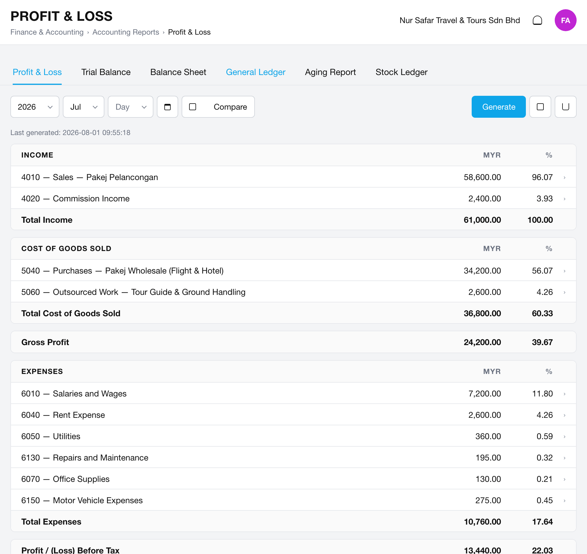
Task: Select the 4010 Sales Pakej Pelancongan account name
Action: pos(89,177)
